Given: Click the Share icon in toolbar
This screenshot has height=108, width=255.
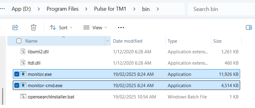Looking at the screenshot, I should point(15,27).
